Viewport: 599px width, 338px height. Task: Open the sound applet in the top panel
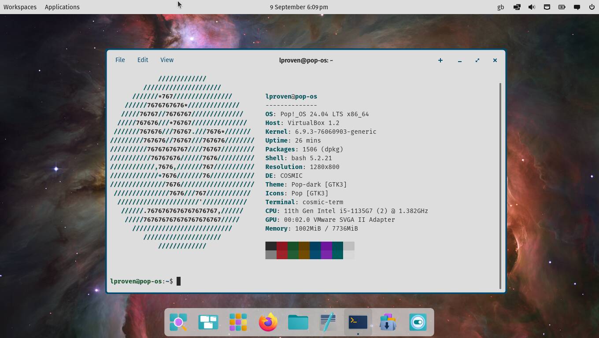pyautogui.click(x=532, y=7)
